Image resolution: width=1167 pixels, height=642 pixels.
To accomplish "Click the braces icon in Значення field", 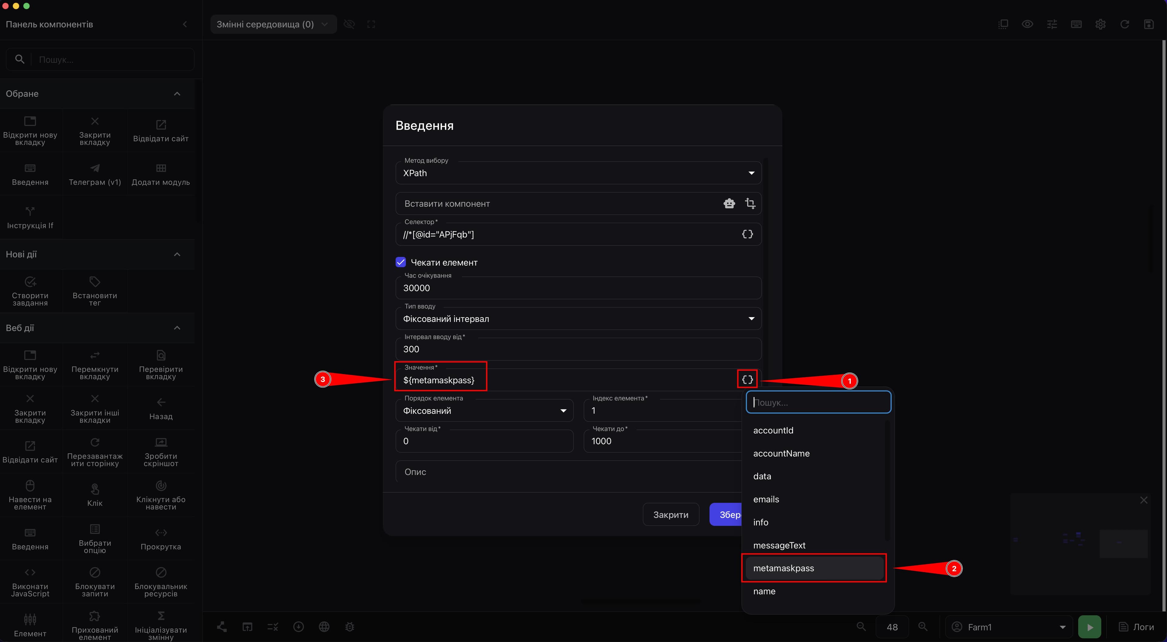I will (748, 379).
